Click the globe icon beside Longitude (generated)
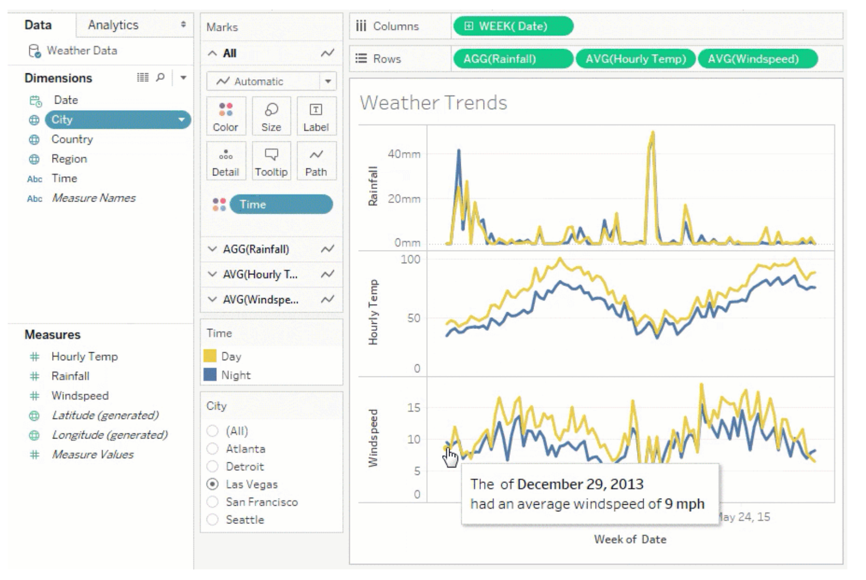This screenshot has height=580, width=866. (34, 436)
